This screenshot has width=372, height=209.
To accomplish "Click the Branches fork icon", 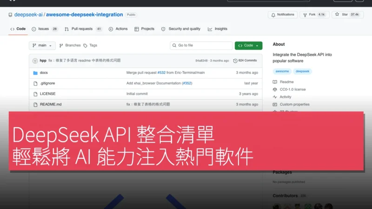I will click(x=61, y=46).
